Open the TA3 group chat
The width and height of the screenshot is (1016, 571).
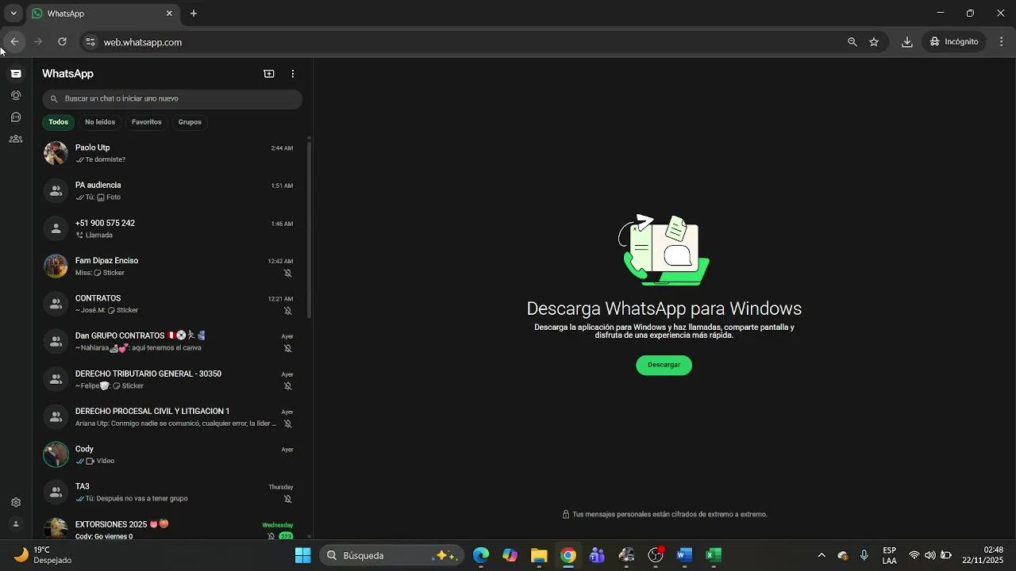tap(169, 492)
